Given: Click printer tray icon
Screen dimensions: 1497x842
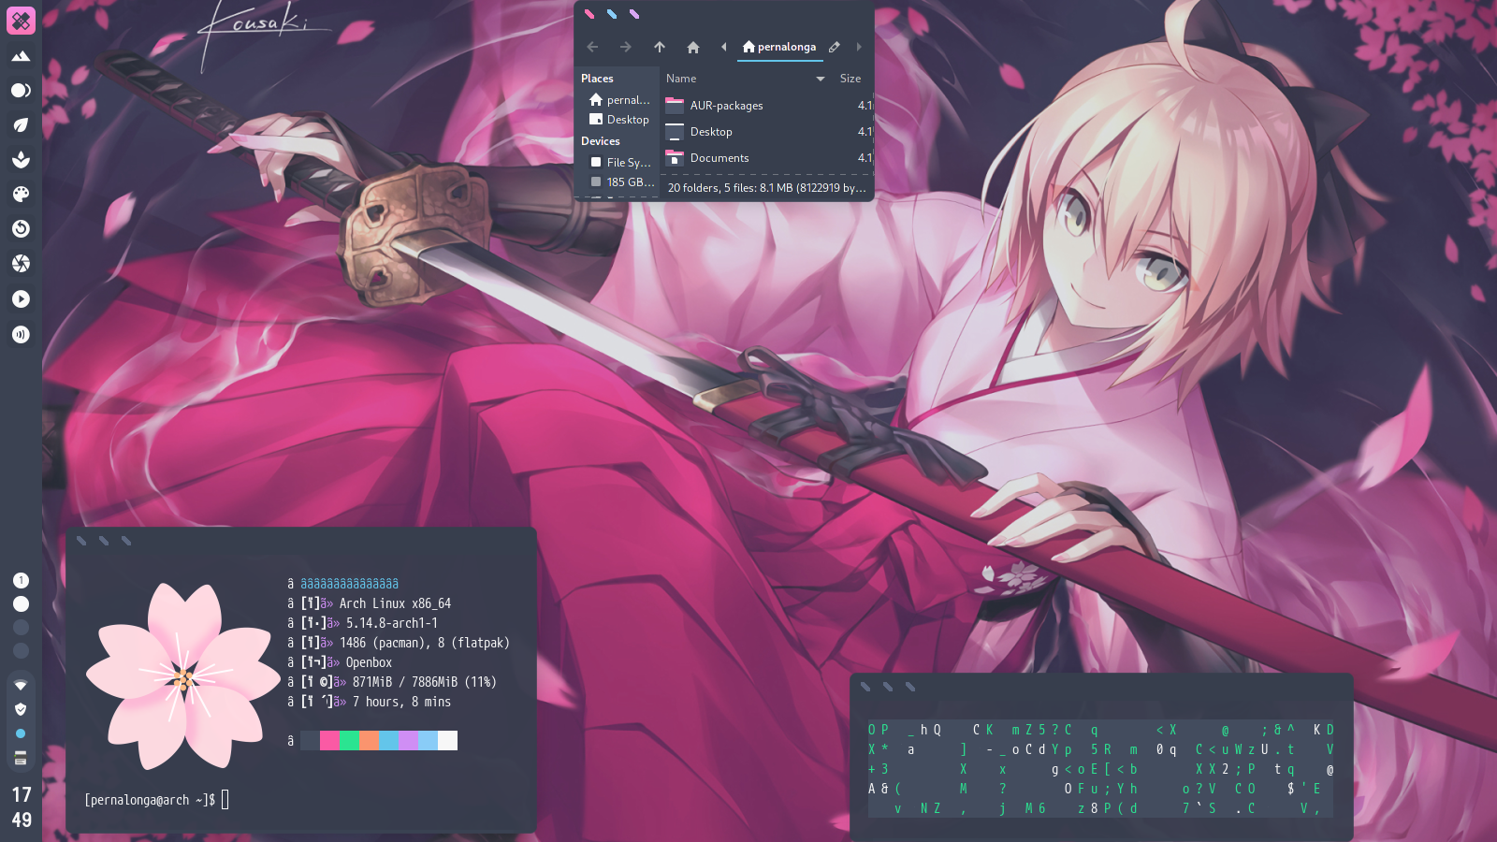Looking at the screenshot, I should tap(21, 758).
